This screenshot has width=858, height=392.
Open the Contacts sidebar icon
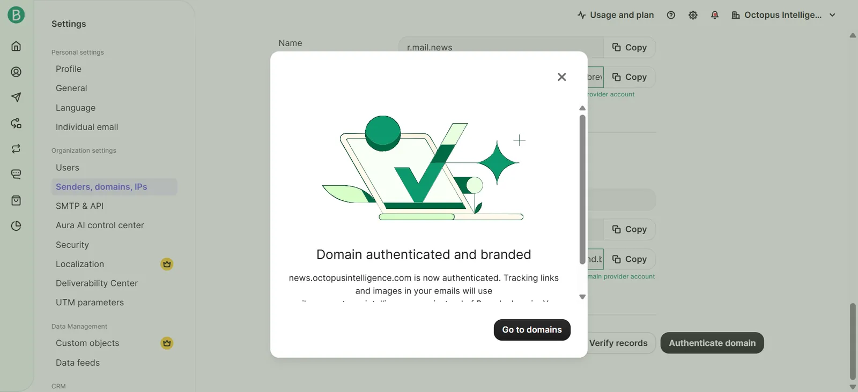[16, 72]
